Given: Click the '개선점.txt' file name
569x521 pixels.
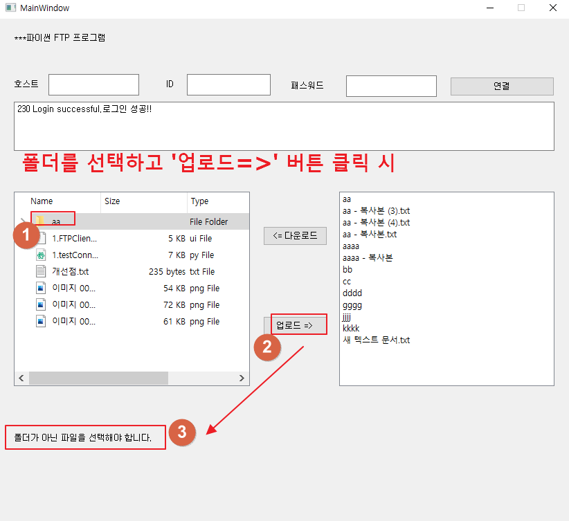Looking at the screenshot, I should point(71,271).
